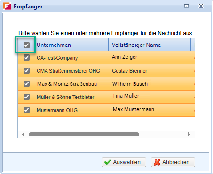Click the left arrow of horizontal scrollbar
This screenshot has width=213, height=174.
point(24,134)
